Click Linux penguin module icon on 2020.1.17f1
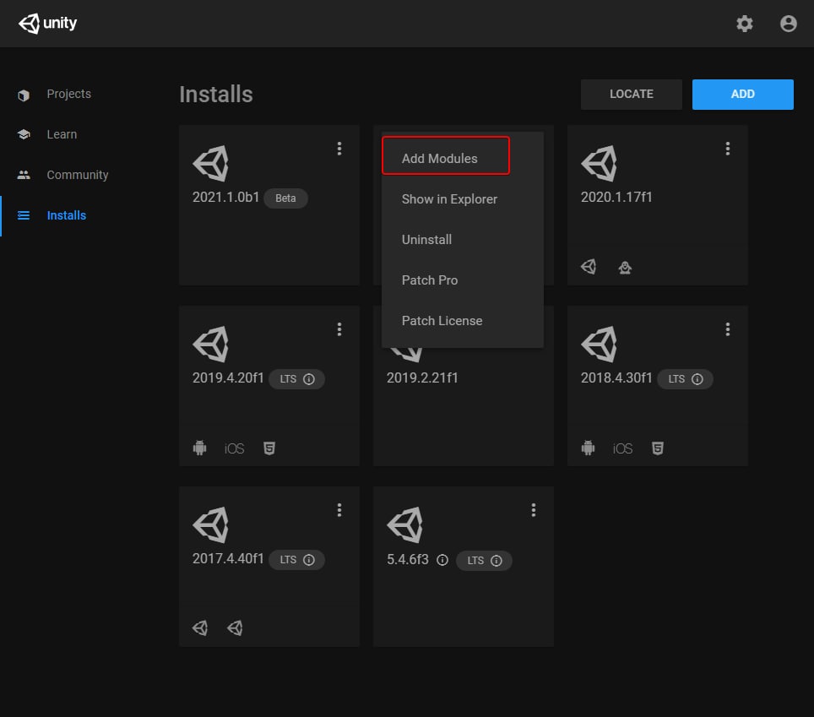This screenshot has width=814, height=717. 625,268
